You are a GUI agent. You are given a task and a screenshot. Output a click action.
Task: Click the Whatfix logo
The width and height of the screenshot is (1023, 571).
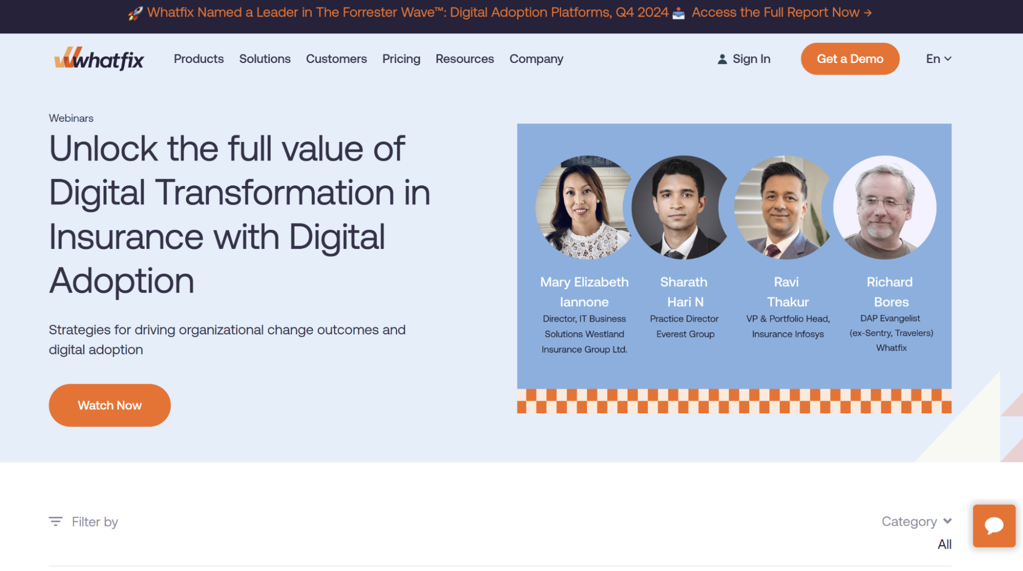point(99,59)
